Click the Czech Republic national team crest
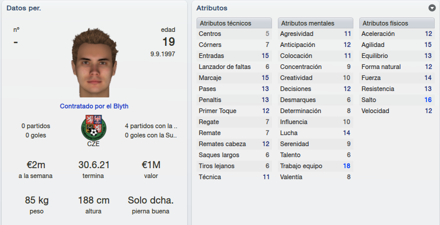The height and width of the screenshot is (225, 440). click(94, 128)
